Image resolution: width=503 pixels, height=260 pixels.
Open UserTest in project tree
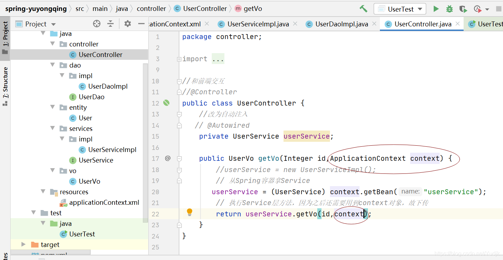[x=82, y=234]
